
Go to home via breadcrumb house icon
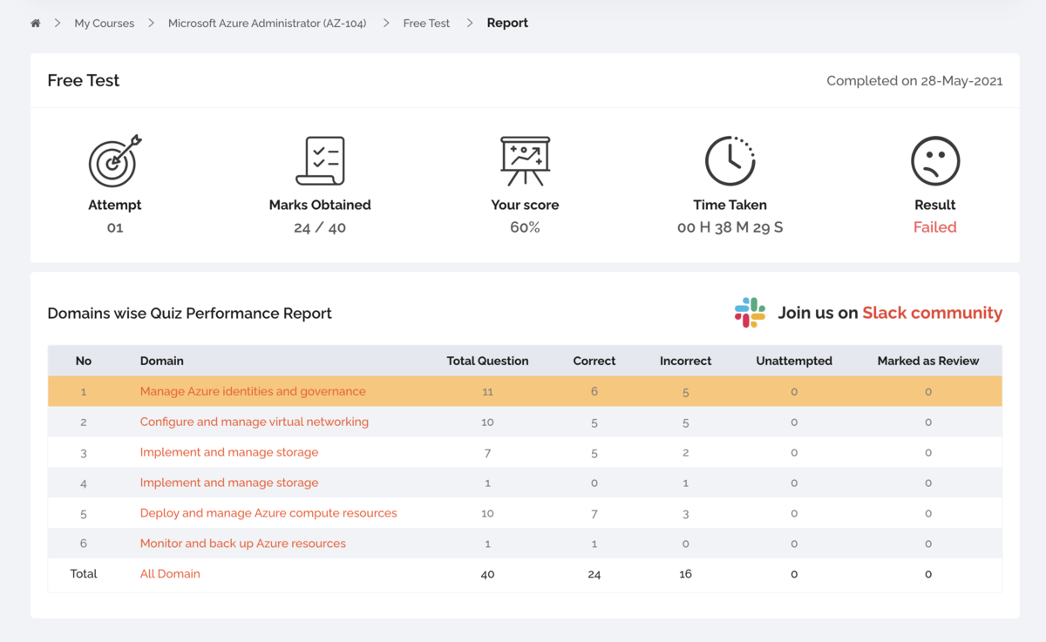pos(36,24)
